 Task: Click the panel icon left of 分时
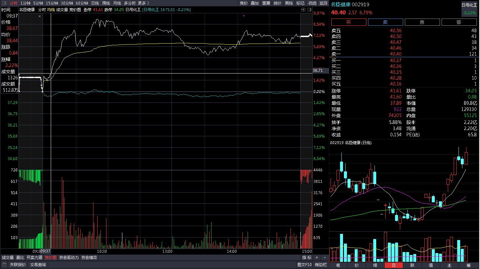pos(4,3)
